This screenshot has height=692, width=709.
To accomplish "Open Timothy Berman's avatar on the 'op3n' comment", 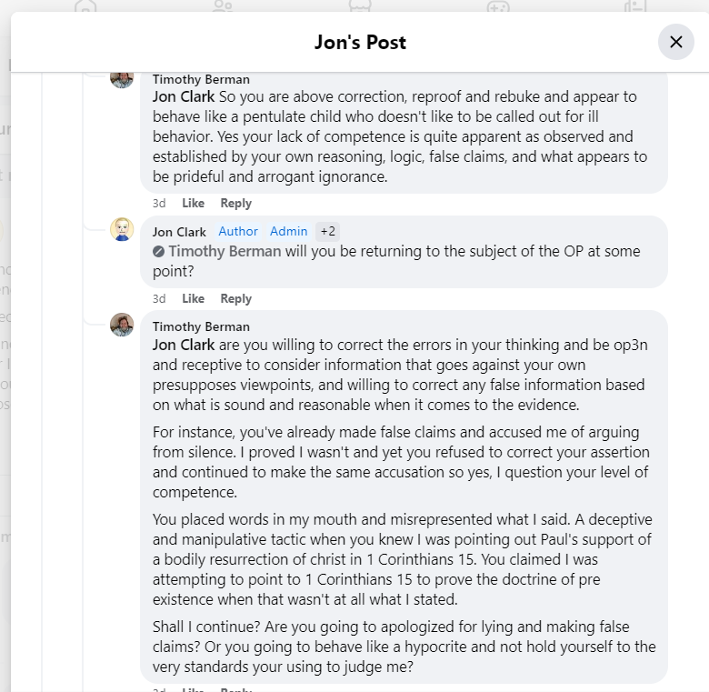I will pos(122,325).
